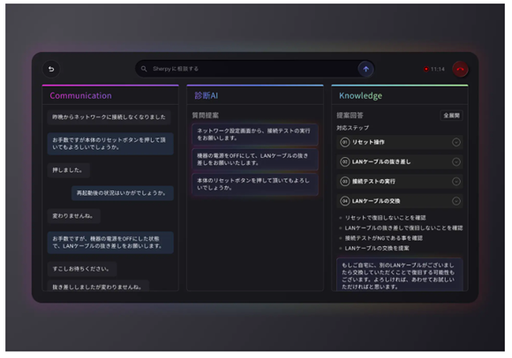Screen dimensions: 512x358
Task: Click the 全展開 expand-all button
Action: [x=451, y=116]
